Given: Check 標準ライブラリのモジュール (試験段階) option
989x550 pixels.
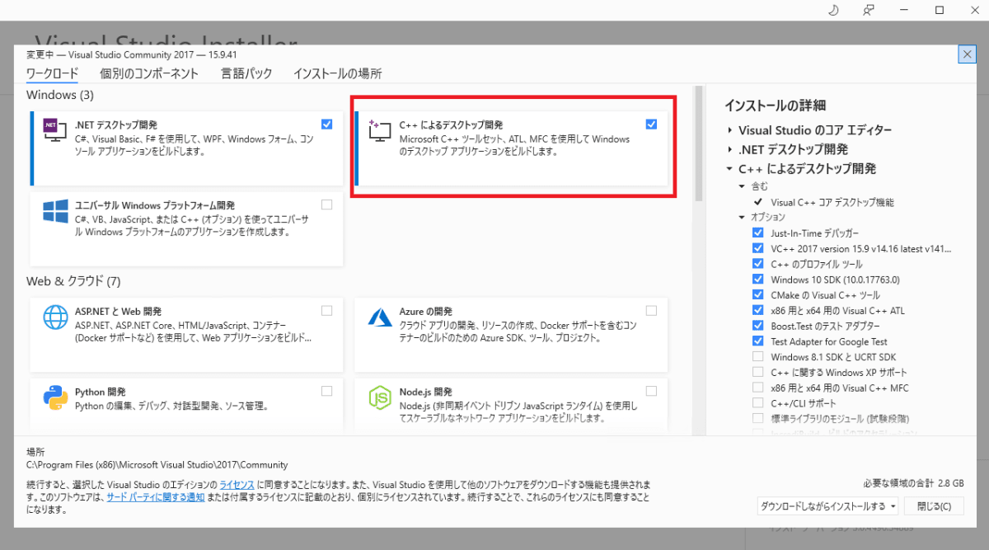Looking at the screenshot, I should [x=757, y=418].
